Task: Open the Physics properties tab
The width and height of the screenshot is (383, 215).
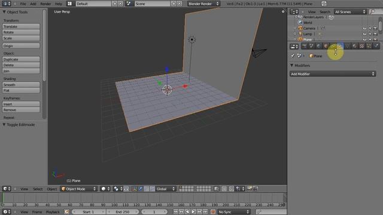Action: click(x=376, y=46)
